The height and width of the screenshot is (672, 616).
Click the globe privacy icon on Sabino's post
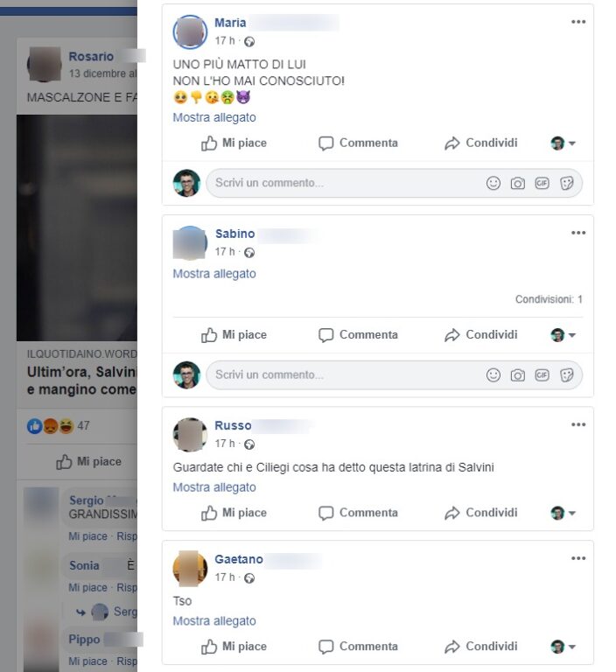pos(249,253)
